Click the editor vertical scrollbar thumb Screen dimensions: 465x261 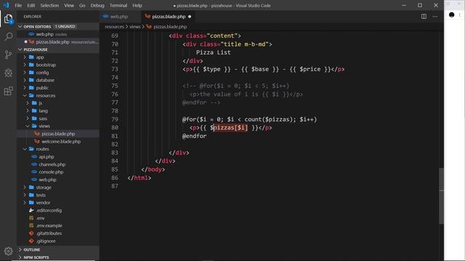coord(441,196)
